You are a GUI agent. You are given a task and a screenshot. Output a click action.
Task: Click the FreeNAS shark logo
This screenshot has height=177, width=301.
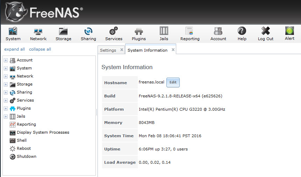[x=16, y=12]
